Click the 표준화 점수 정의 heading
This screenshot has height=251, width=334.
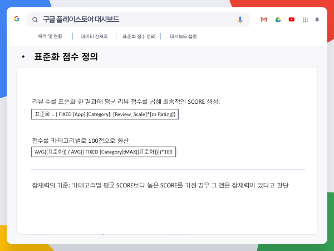coord(66,56)
